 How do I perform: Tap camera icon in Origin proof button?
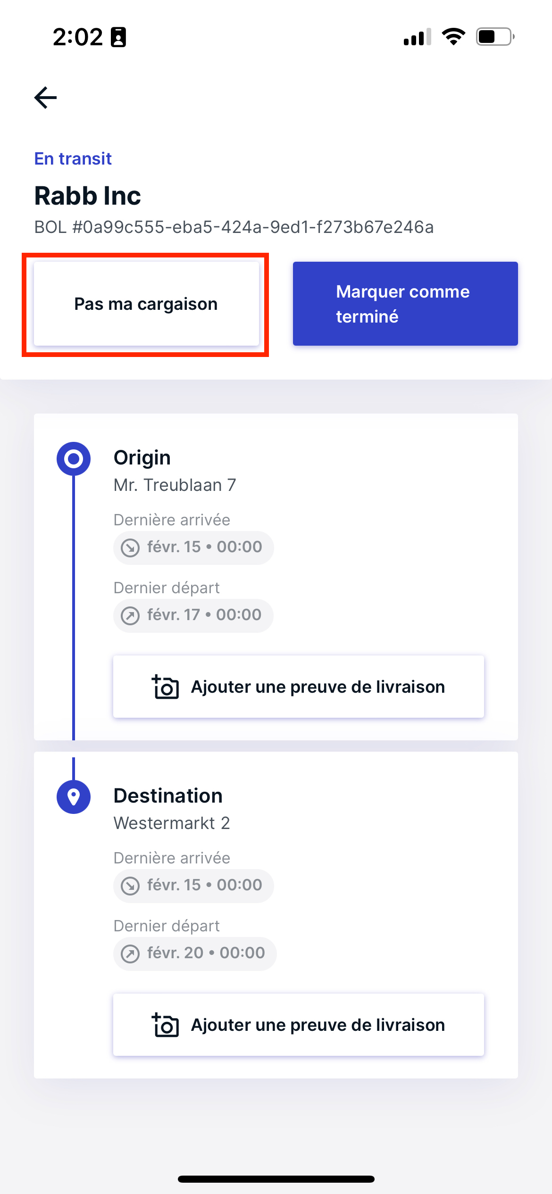click(165, 687)
